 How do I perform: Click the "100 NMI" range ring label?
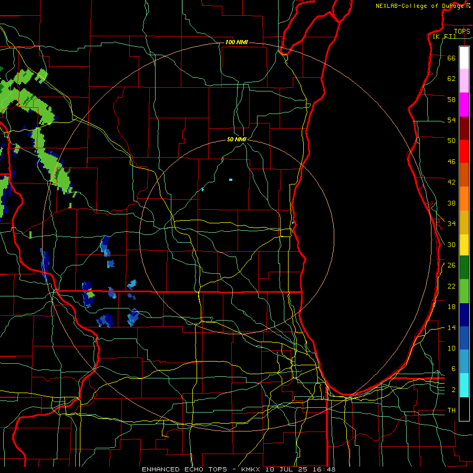pyautogui.click(x=236, y=42)
